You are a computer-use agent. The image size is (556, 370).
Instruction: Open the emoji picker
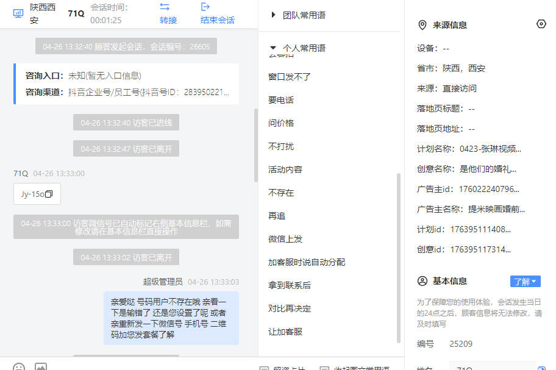tap(19, 366)
